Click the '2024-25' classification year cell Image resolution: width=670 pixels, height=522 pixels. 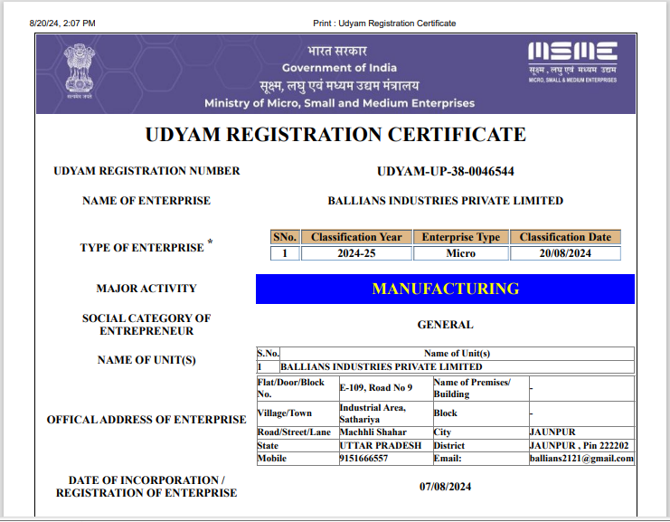(356, 253)
